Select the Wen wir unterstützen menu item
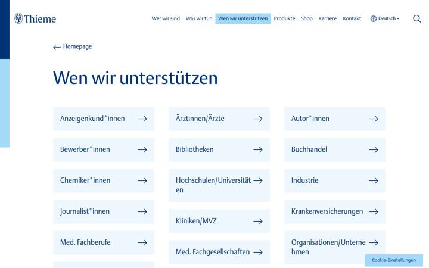The width and height of the screenshot is (429, 268). coord(243,18)
